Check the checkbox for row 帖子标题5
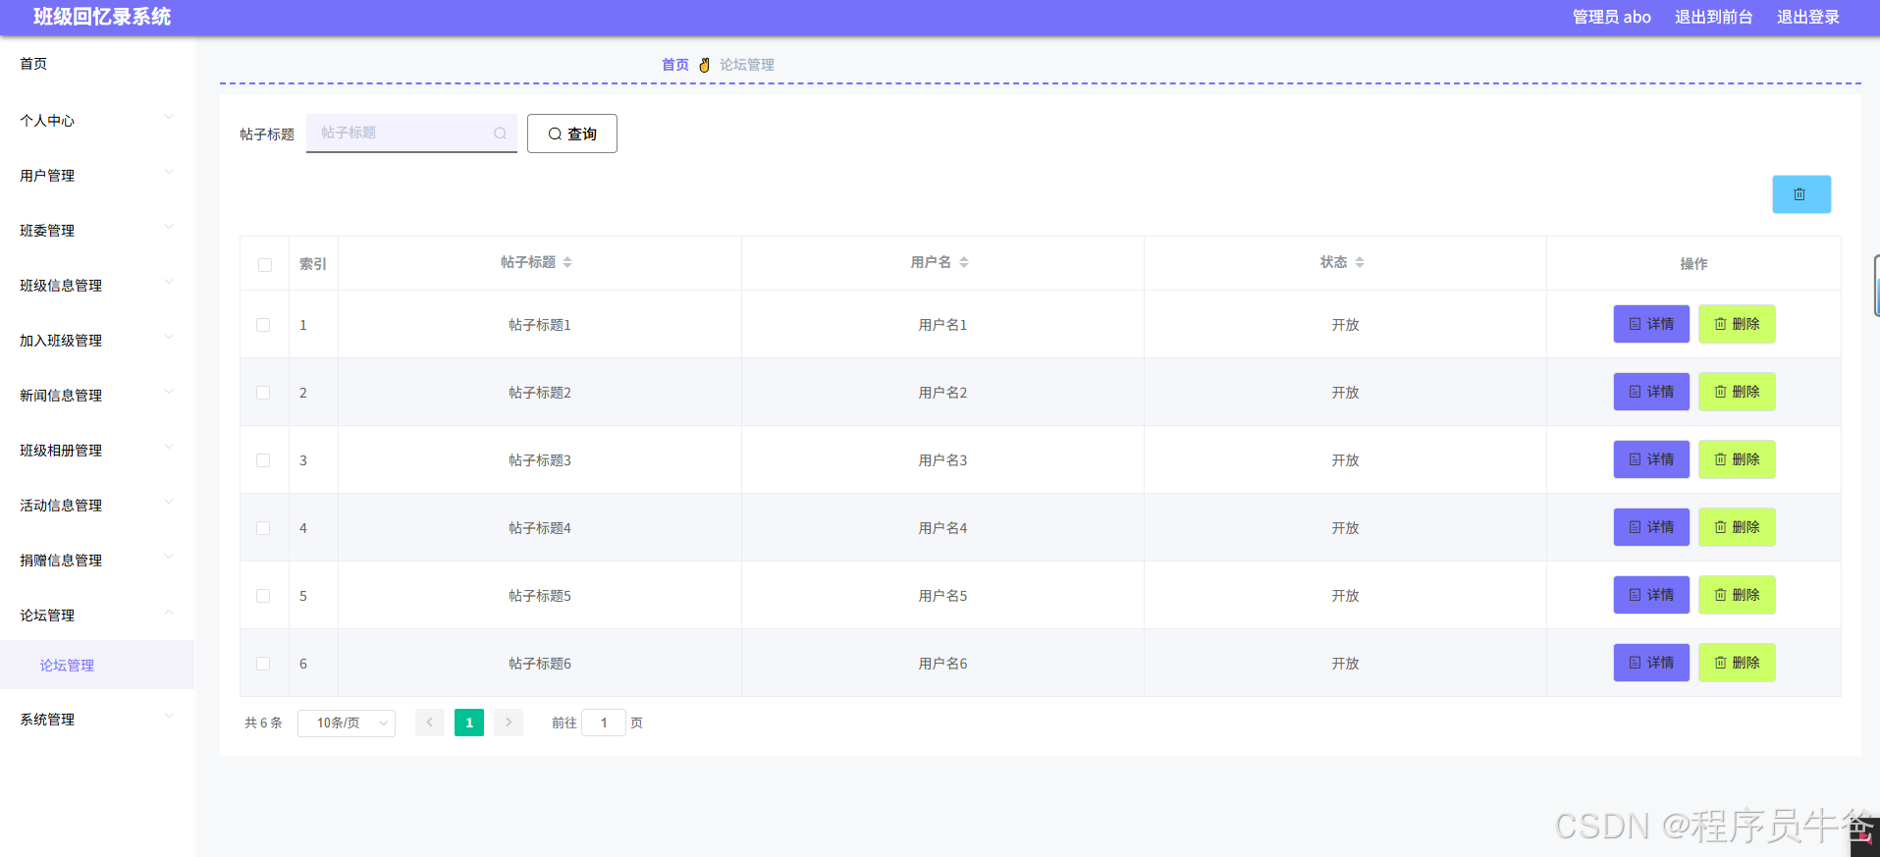 [x=263, y=596]
